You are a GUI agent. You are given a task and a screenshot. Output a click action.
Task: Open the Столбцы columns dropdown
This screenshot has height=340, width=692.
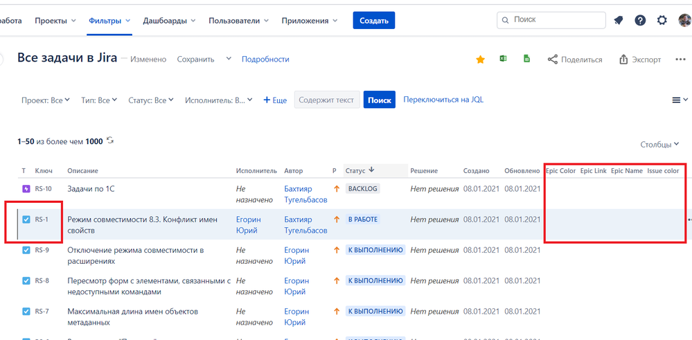(x=659, y=144)
